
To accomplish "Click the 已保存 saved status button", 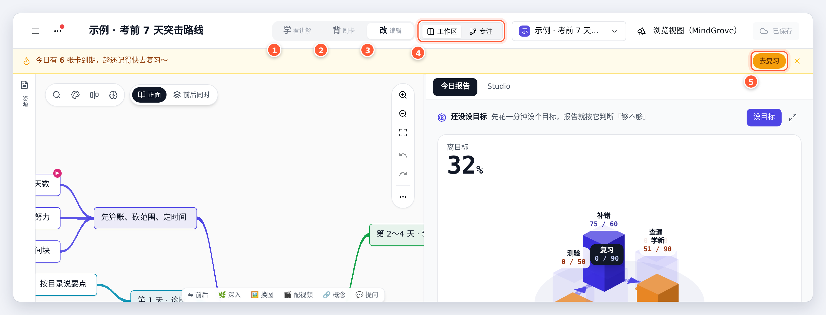I will [776, 31].
